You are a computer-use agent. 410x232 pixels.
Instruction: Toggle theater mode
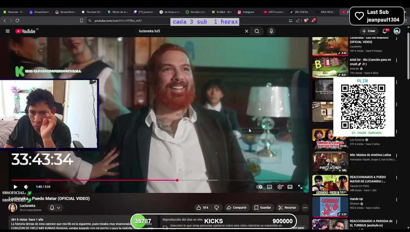pyautogui.click(x=290, y=187)
